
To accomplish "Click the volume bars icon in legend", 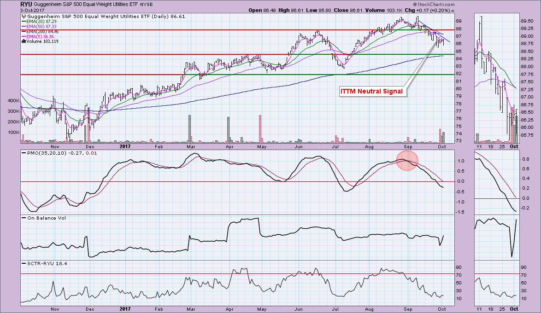I will [24, 41].
